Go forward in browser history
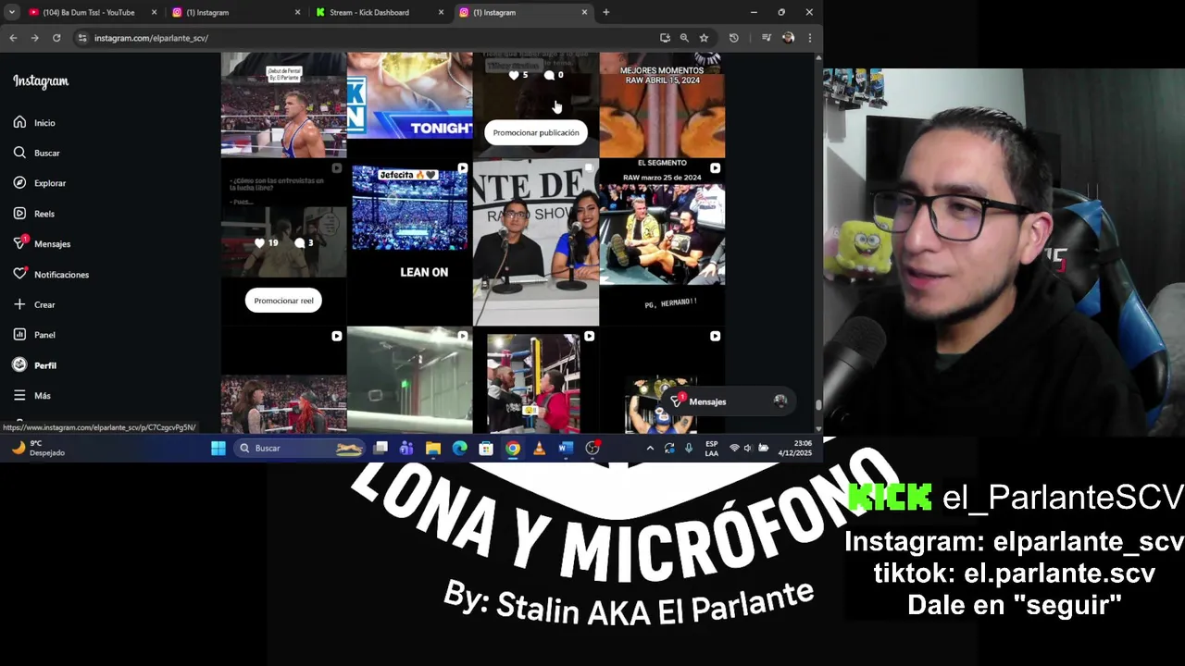 34,38
